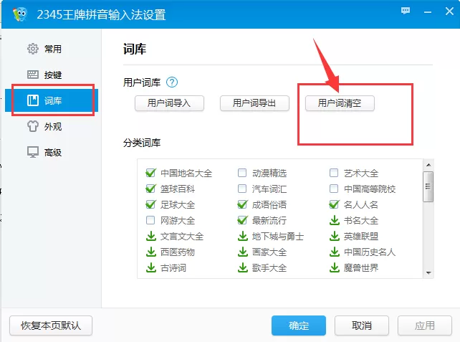Download the 魔兽世界 dictionary
This screenshot has width=460, height=342.
(334, 268)
